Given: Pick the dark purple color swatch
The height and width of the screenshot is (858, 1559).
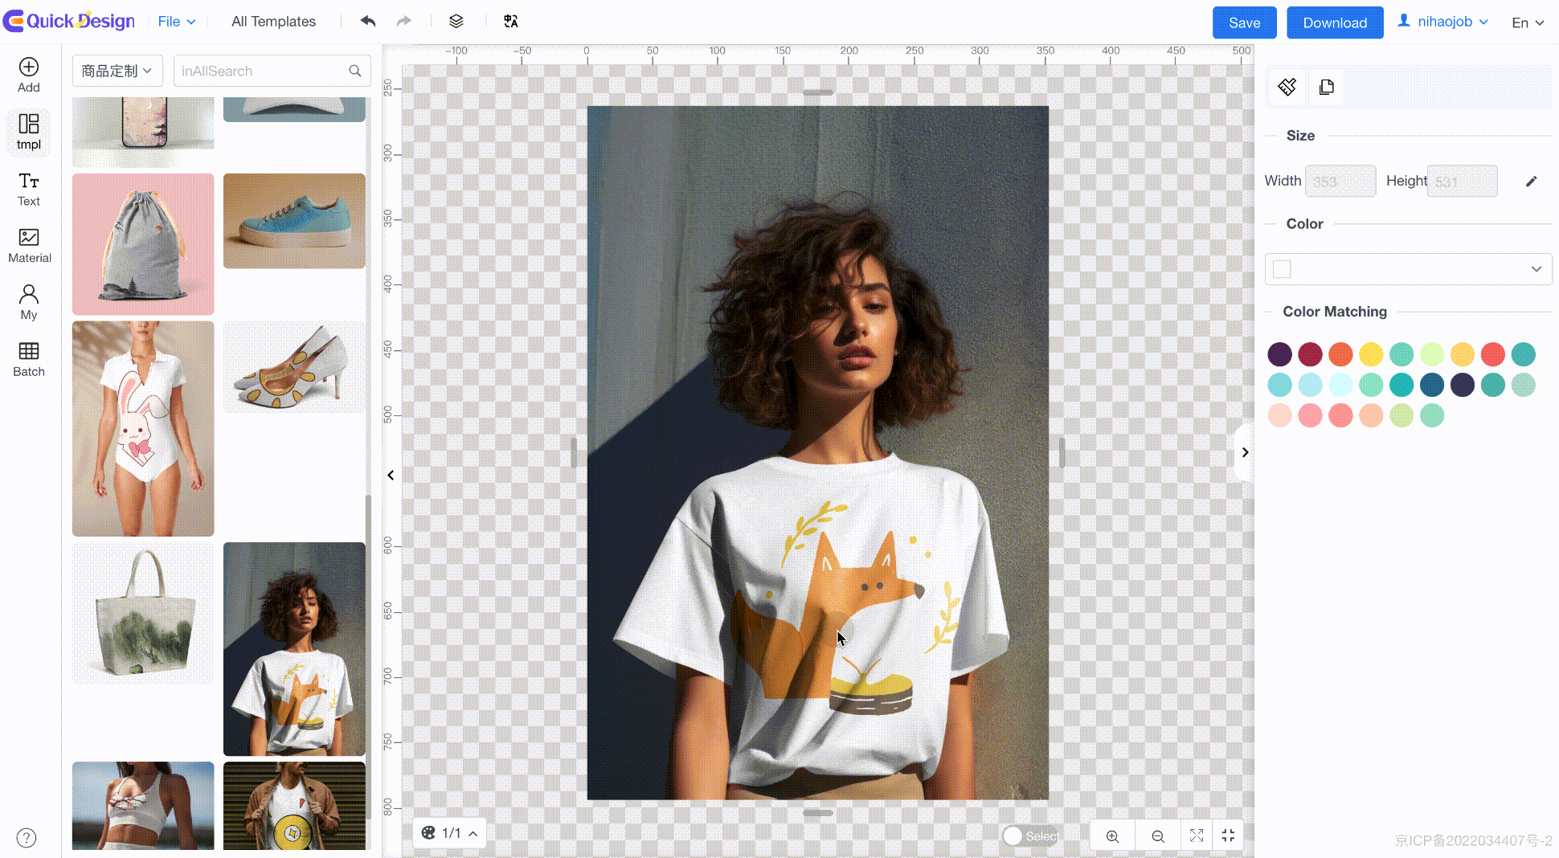Looking at the screenshot, I should [1279, 354].
